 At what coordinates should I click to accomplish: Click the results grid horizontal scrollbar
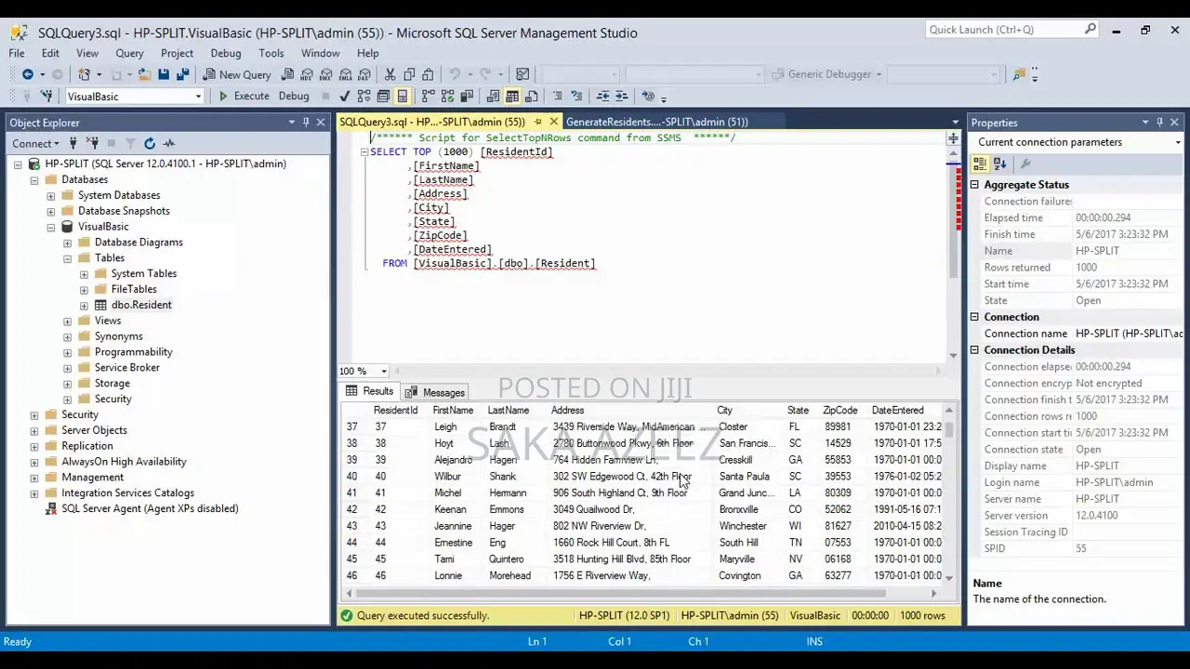pos(641,593)
